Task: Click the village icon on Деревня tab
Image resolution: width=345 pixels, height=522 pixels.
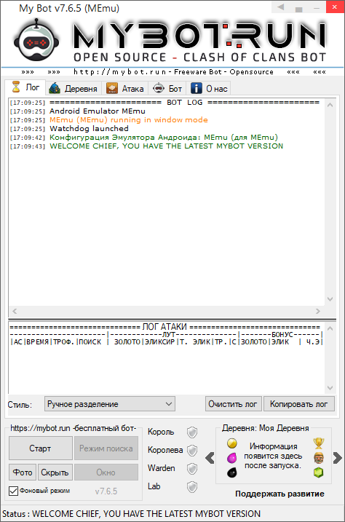Action: 55,89
